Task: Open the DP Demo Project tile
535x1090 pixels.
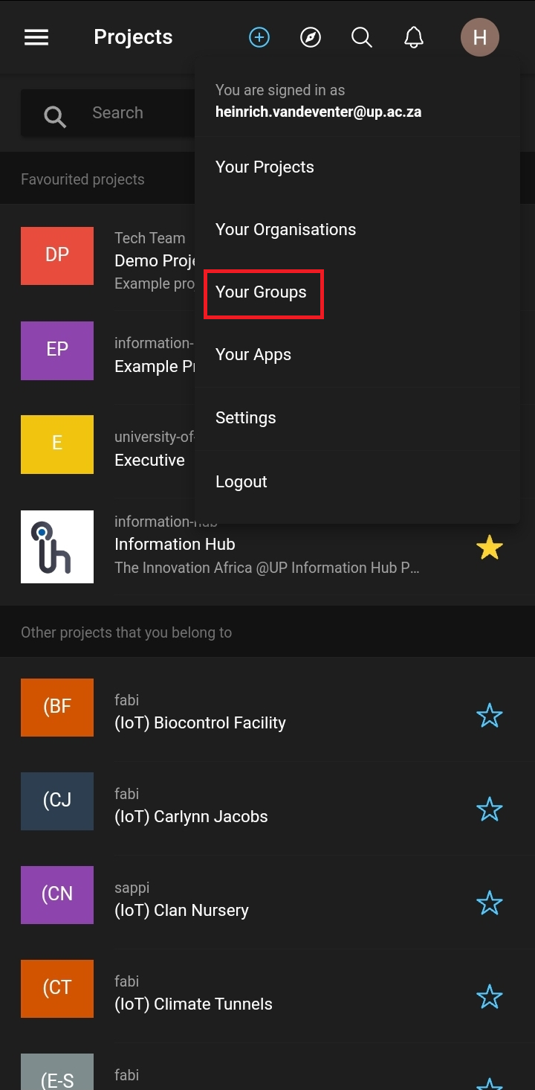Action: coord(57,256)
